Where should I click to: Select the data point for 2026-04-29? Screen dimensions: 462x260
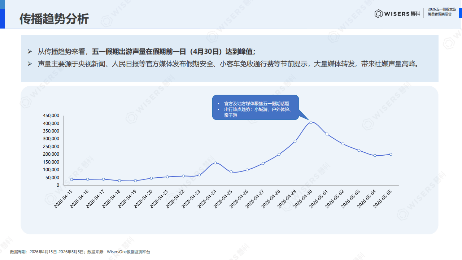tap(295, 141)
